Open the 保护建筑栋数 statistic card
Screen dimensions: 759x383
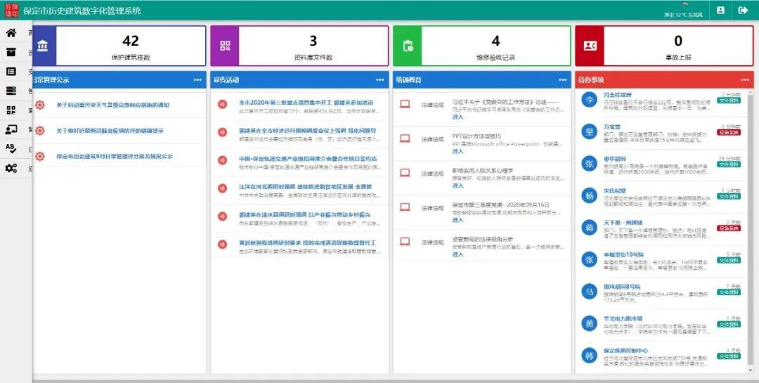[119, 46]
